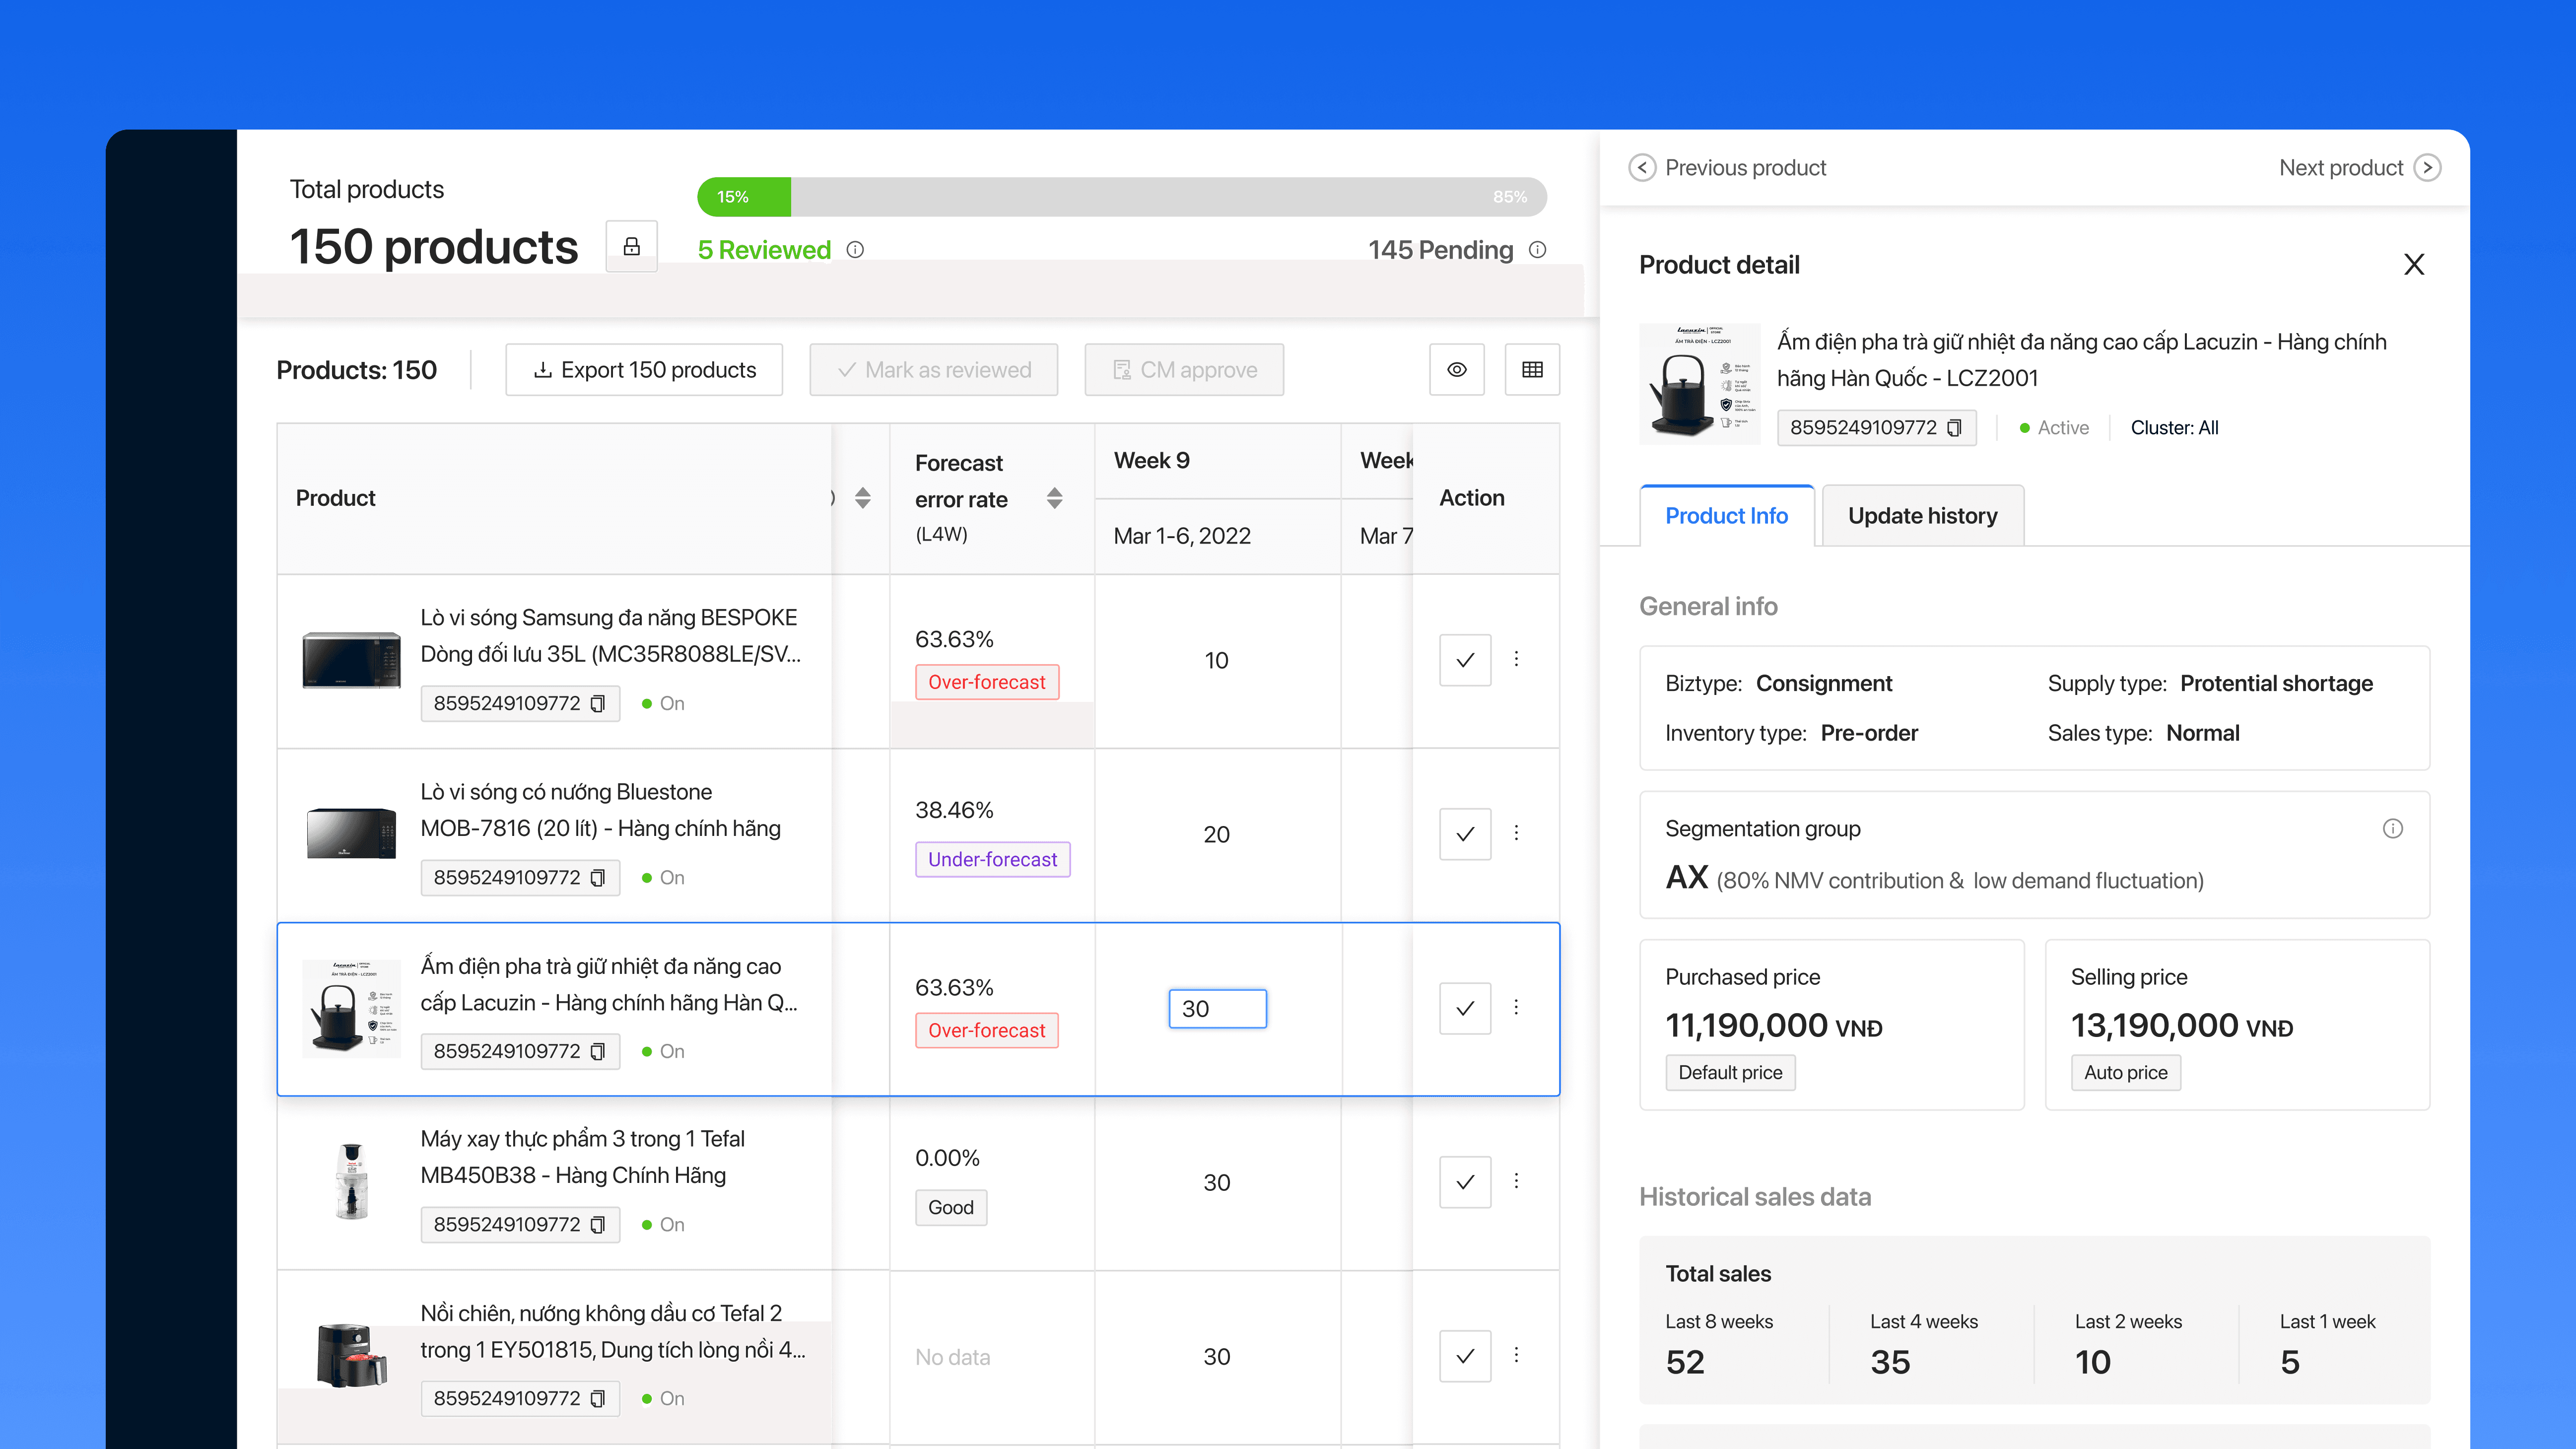Viewport: 2576px width, 1449px height.
Task: Click the Under-forecast tag on Bluestone row
Action: (993, 860)
